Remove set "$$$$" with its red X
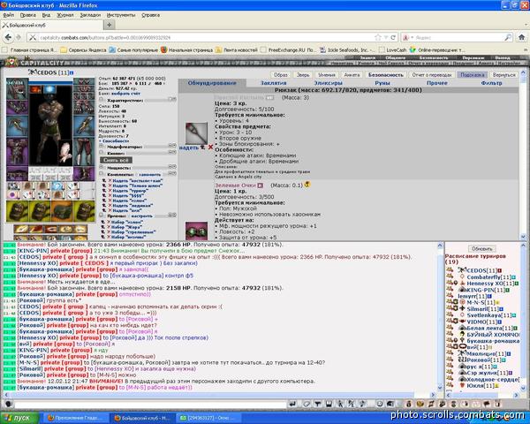530x424 pixels. [110, 195]
